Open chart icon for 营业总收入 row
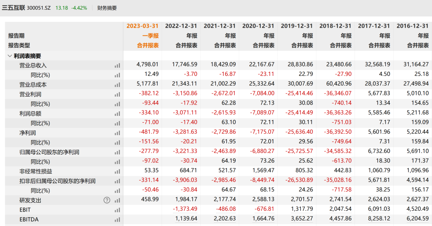 [x=117, y=65]
